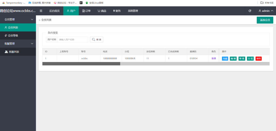Open the 宝塔Linux面板 bookmark
Viewport: 276px width, 131px height.
[x=95, y=3]
